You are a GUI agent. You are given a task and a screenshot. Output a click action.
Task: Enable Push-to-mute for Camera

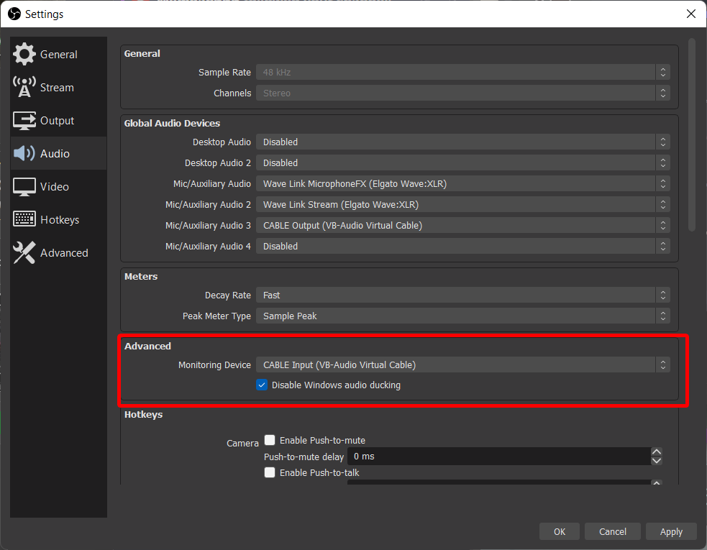(x=270, y=440)
